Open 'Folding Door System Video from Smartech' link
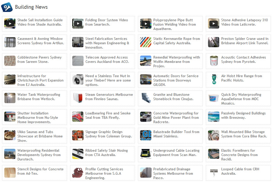272x184 pixels. point(107,22)
